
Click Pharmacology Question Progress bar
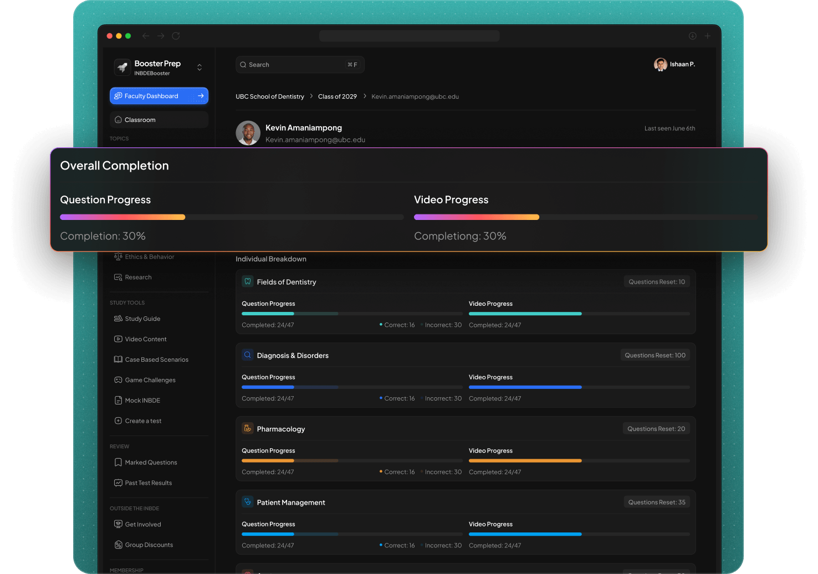click(x=352, y=460)
